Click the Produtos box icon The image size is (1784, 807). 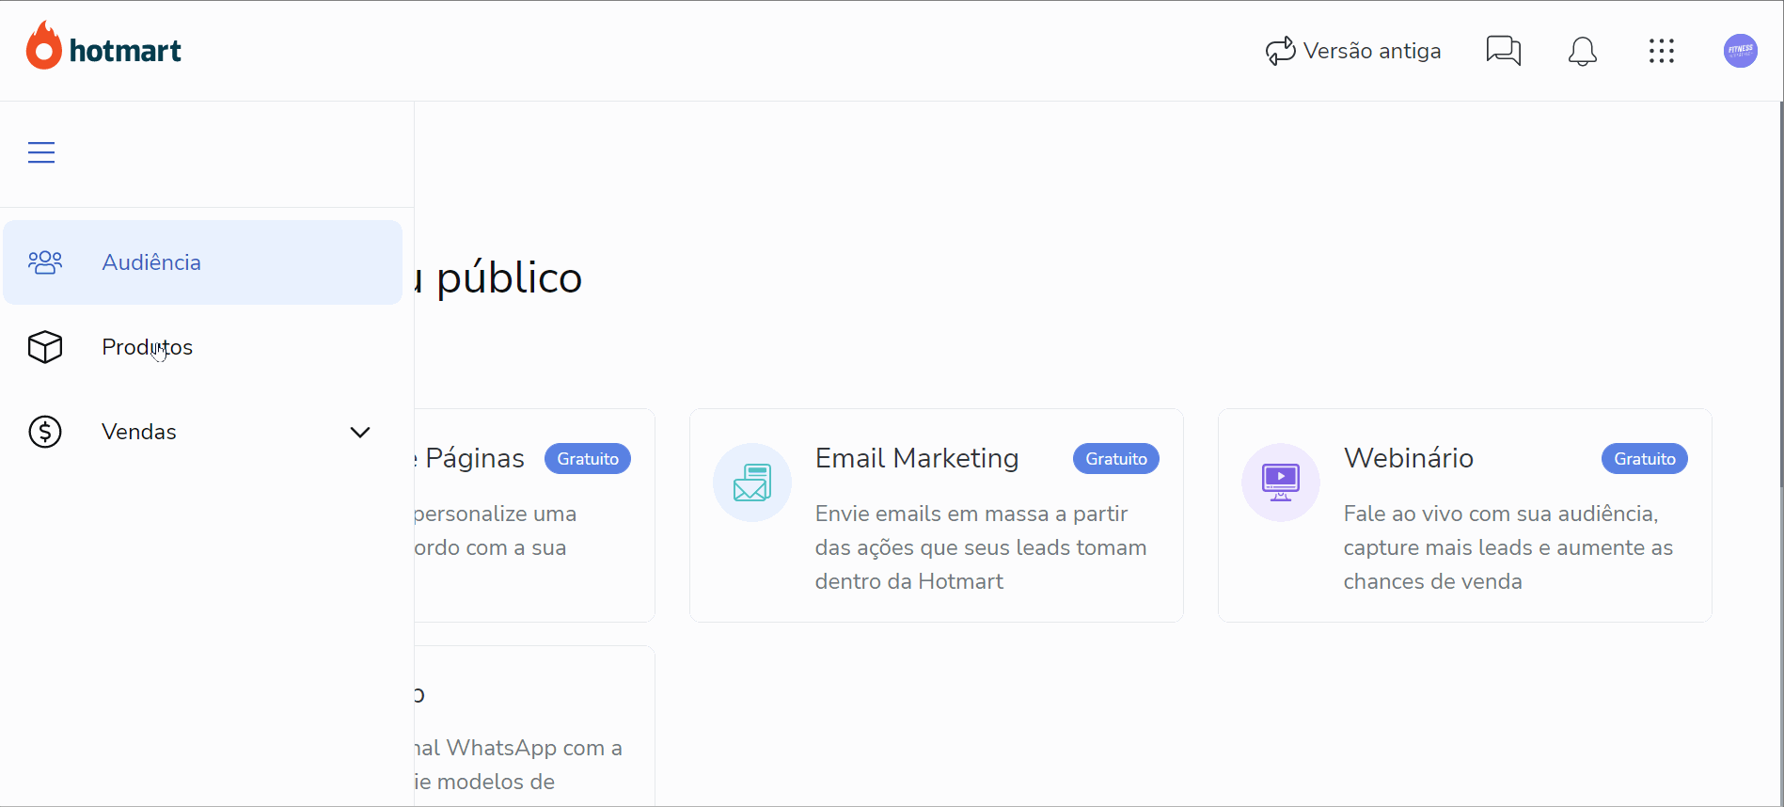[45, 347]
